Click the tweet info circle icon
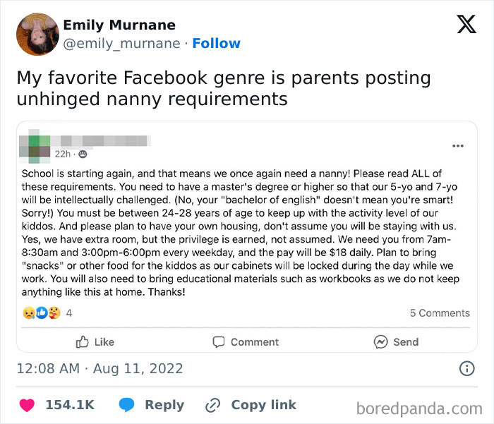 coord(466,368)
